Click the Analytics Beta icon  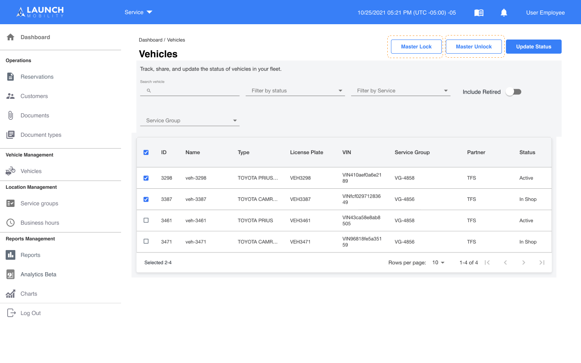pyautogui.click(x=10, y=274)
